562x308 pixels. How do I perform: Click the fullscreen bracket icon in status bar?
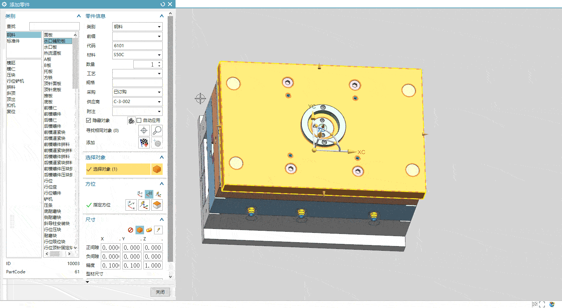click(x=542, y=304)
